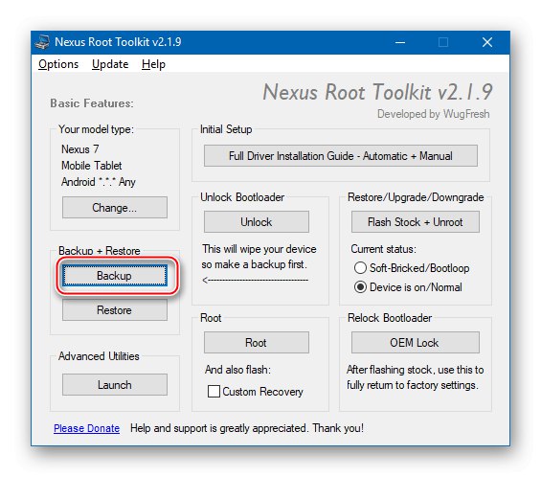Screen dimensions: 541x477
Task: Click the Backup button
Action: [115, 276]
